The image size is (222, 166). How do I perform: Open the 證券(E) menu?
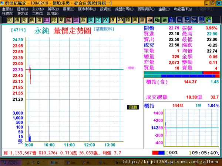pos(22,9)
